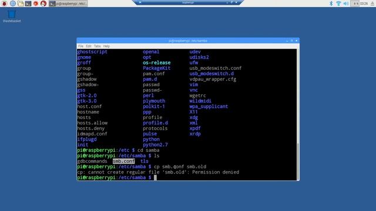Click the terminal vertical scrollbar thumb
This screenshot has height=211, width=376.
click(298, 161)
